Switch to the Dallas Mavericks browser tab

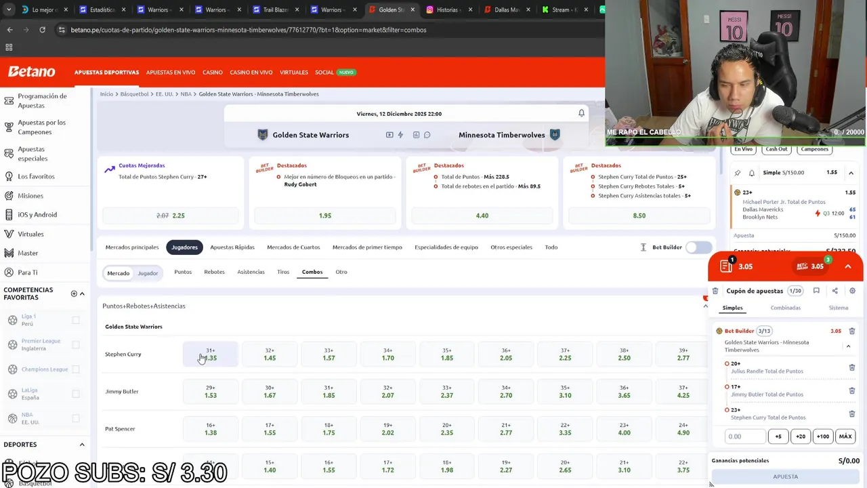coord(507,10)
